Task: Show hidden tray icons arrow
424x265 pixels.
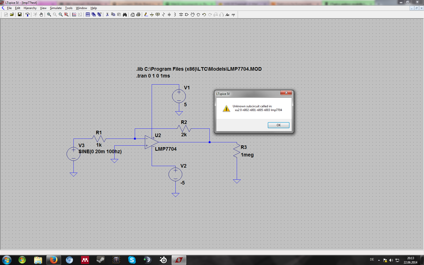Action: click(x=379, y=260)
